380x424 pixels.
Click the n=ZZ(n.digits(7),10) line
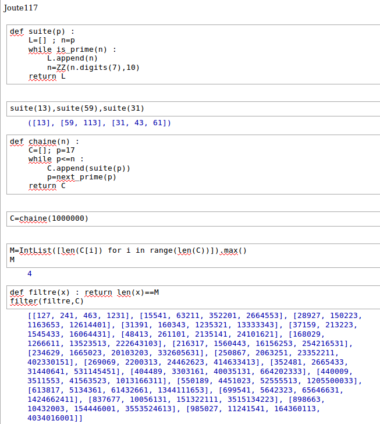click(x=93, y=67)
